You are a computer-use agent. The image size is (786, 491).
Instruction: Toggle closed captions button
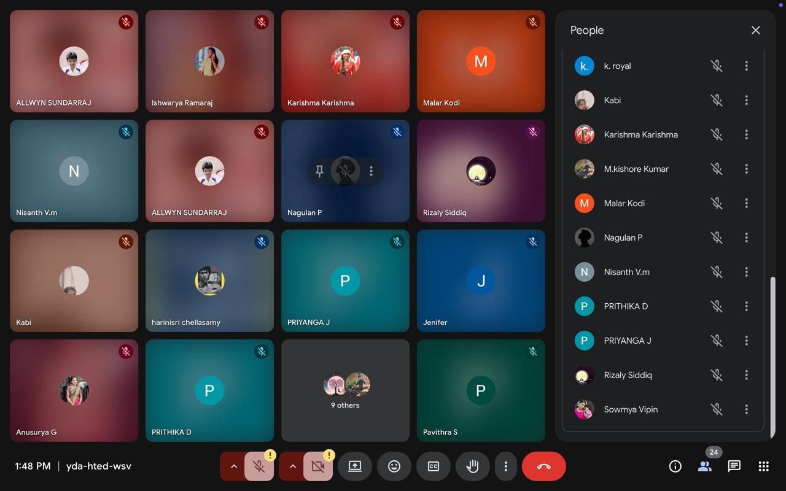click(434, 466)
